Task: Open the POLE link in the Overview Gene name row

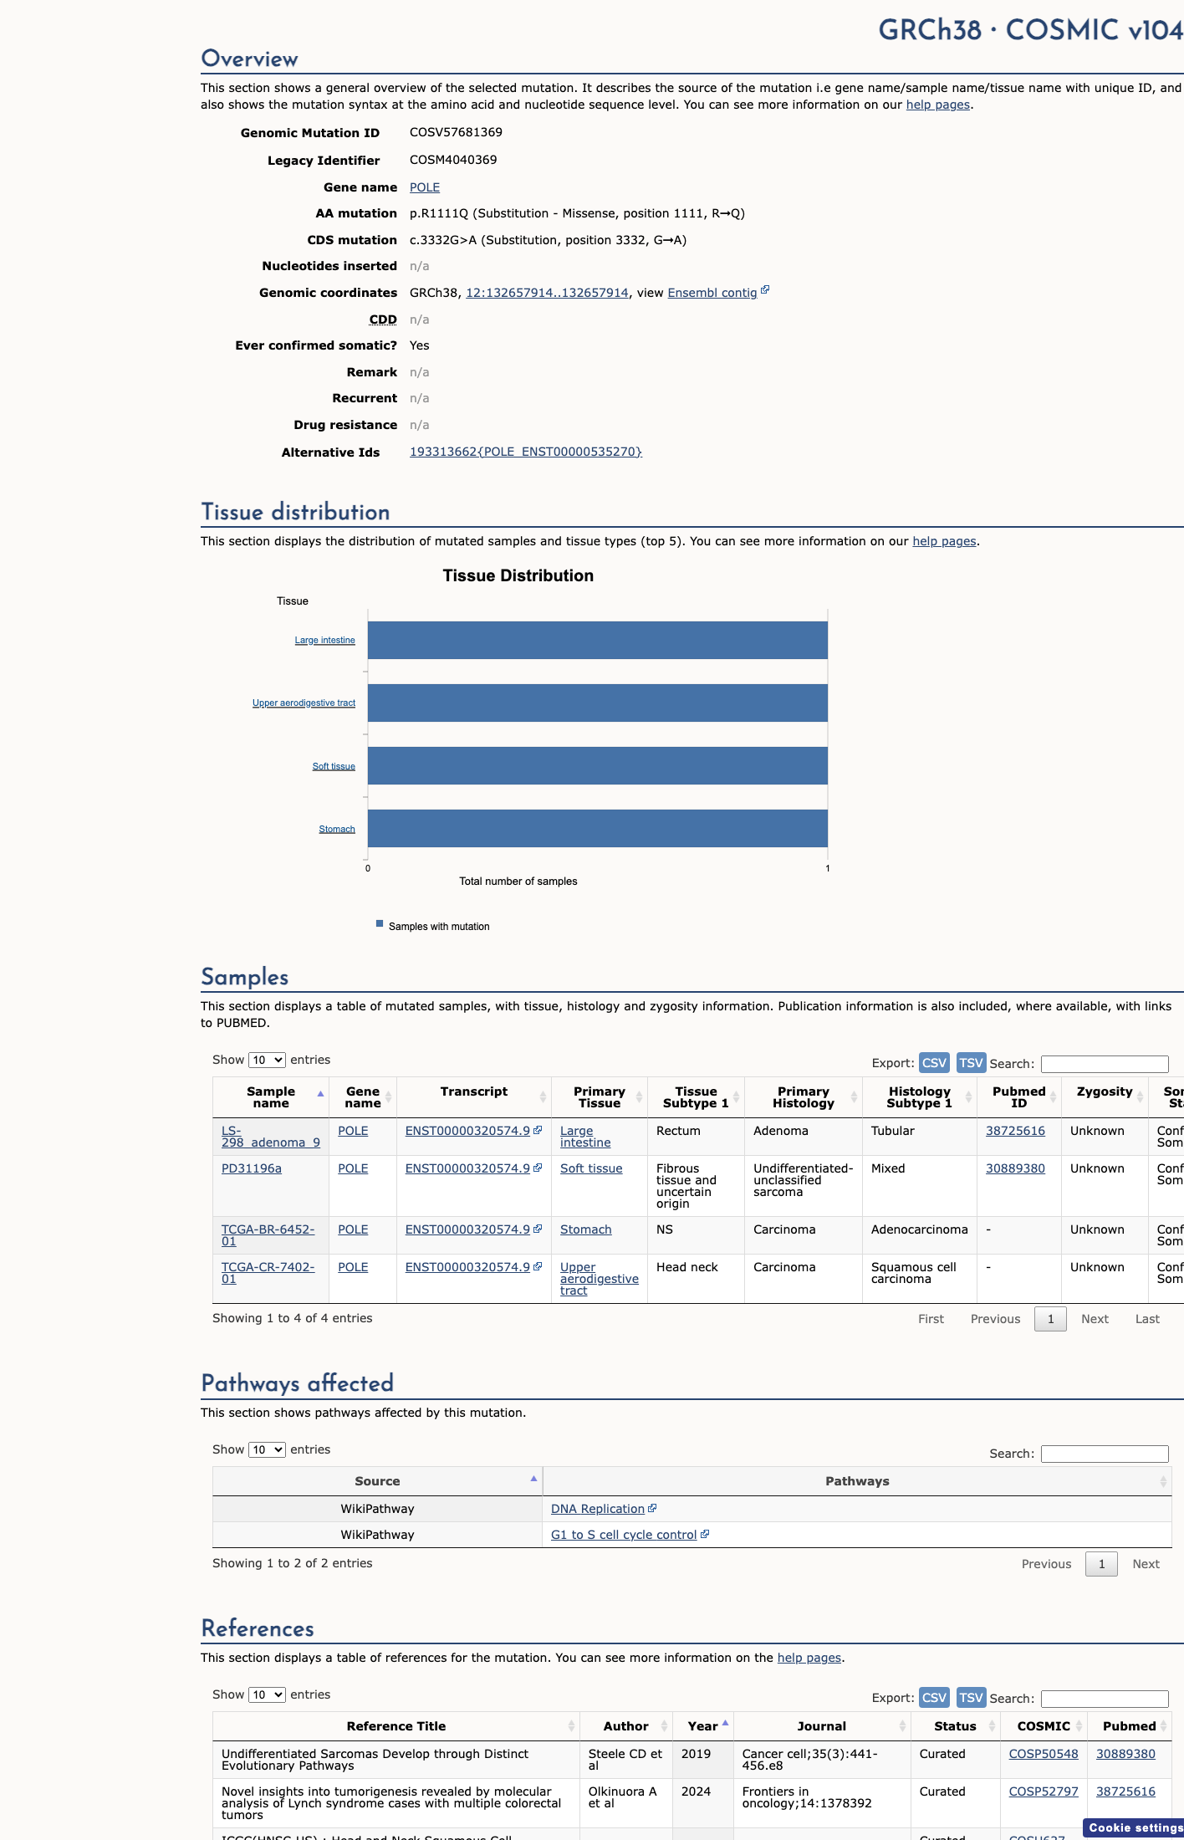Action: click(x=425, y=187)
